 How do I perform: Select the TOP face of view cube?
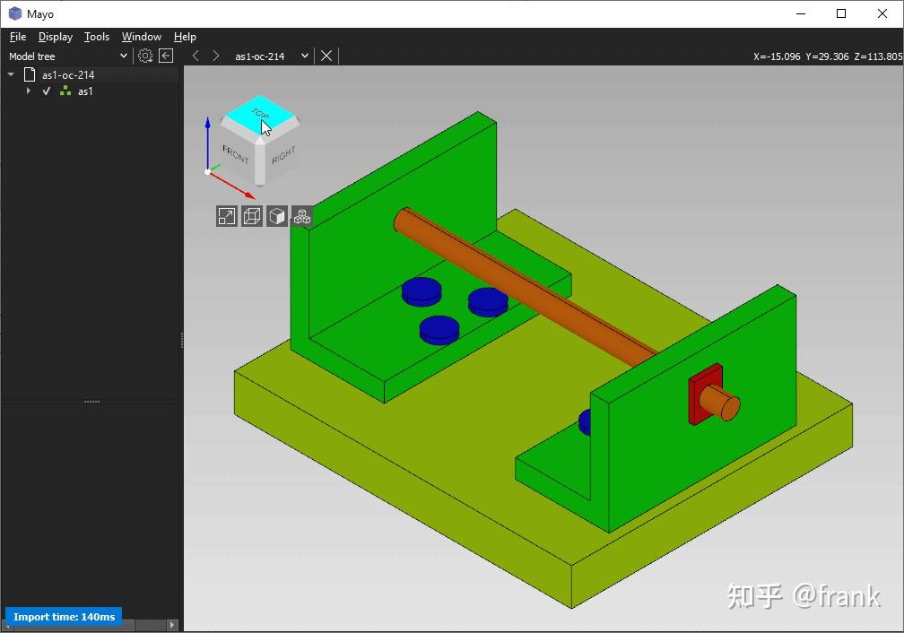261,113
